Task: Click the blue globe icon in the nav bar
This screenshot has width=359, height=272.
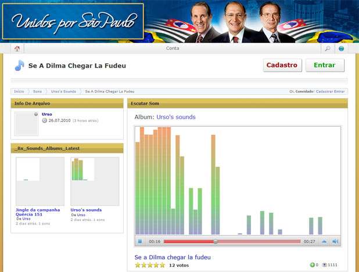Action: click(x=342, y=49)
